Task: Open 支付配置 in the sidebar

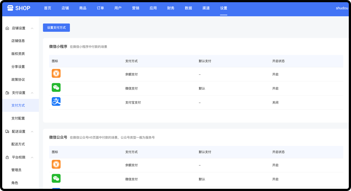Action: click(18, 118)
